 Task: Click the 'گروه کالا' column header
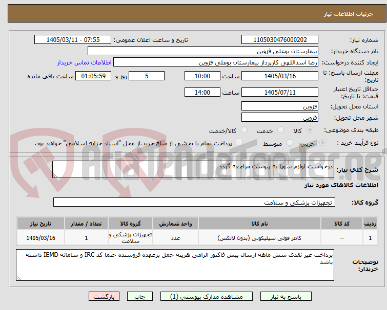click(130, 224)
